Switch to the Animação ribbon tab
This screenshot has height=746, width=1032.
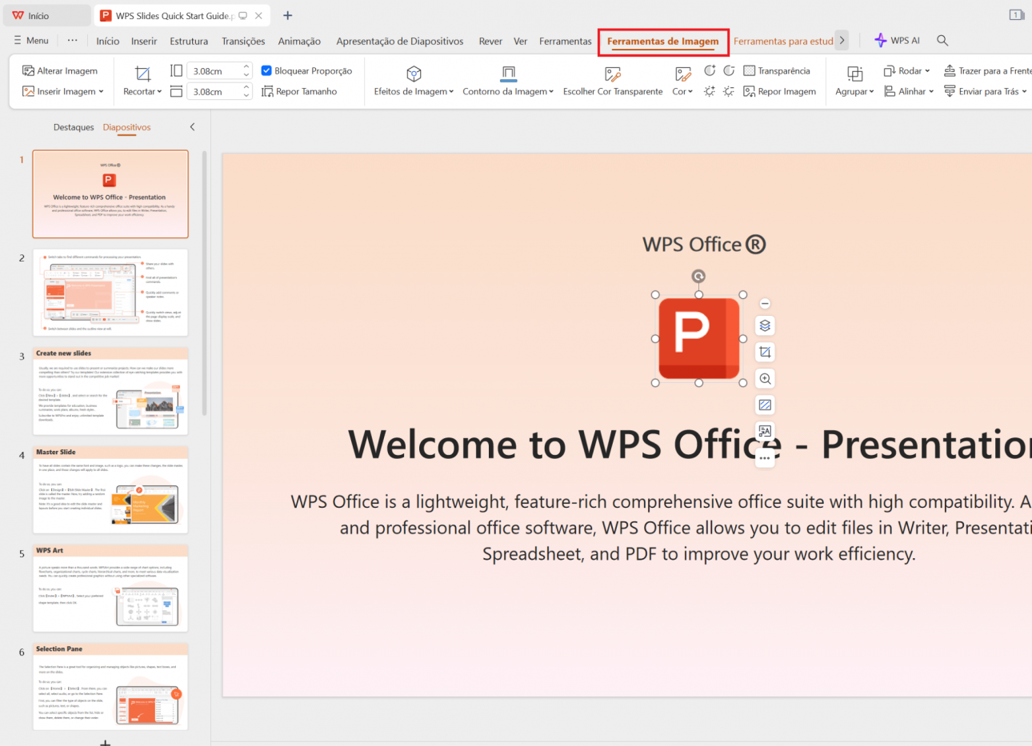299,41
